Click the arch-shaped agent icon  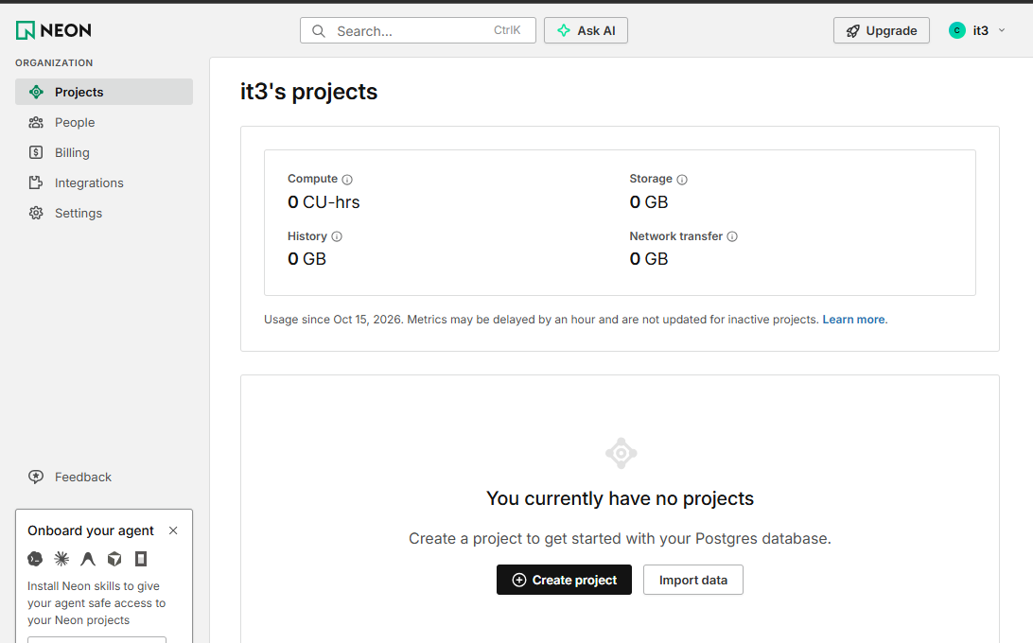(88, 559)
